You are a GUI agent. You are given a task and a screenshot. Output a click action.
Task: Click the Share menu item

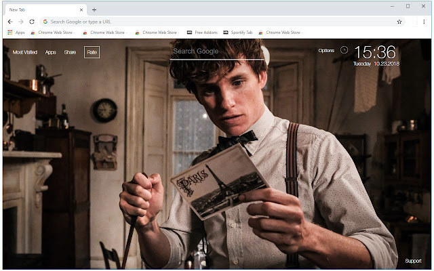(x=70, y=52)
